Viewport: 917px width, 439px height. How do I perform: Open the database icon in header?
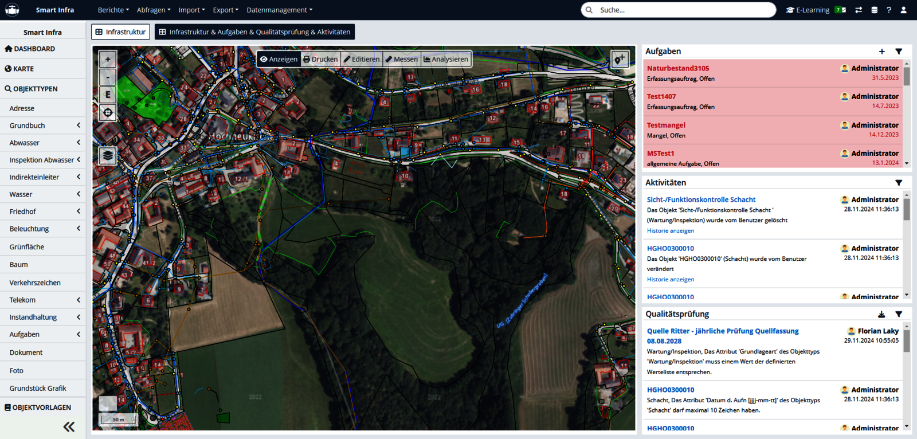tap(874, 10)
